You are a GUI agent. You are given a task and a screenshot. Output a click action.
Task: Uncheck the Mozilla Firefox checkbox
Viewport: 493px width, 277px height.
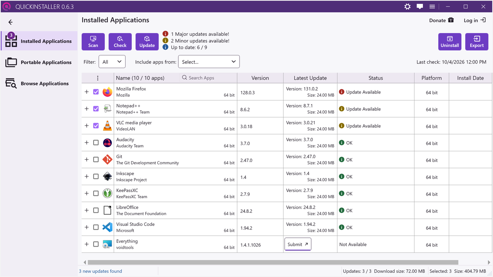coord(96,92)
